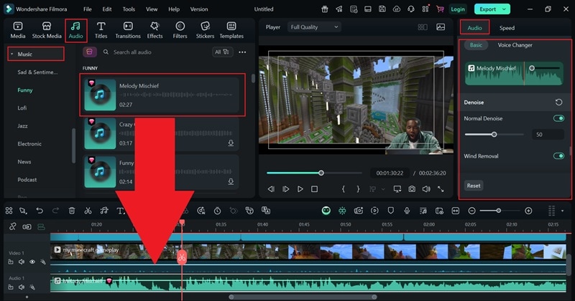This screenshot has height=301, width=575.
Task: Switch to the Speed tab
Action: tap(507, 28)
